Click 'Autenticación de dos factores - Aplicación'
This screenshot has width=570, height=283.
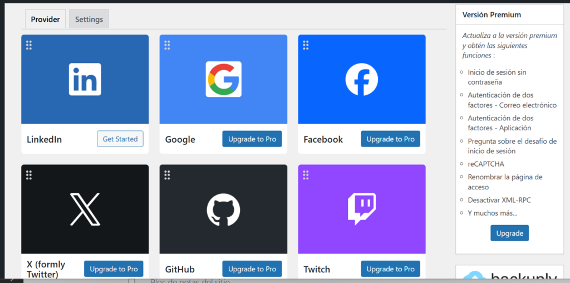click(x=500, y=123)
